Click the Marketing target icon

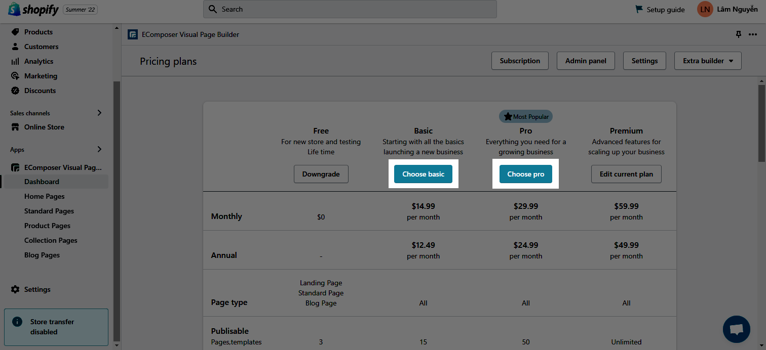point(15,76)
